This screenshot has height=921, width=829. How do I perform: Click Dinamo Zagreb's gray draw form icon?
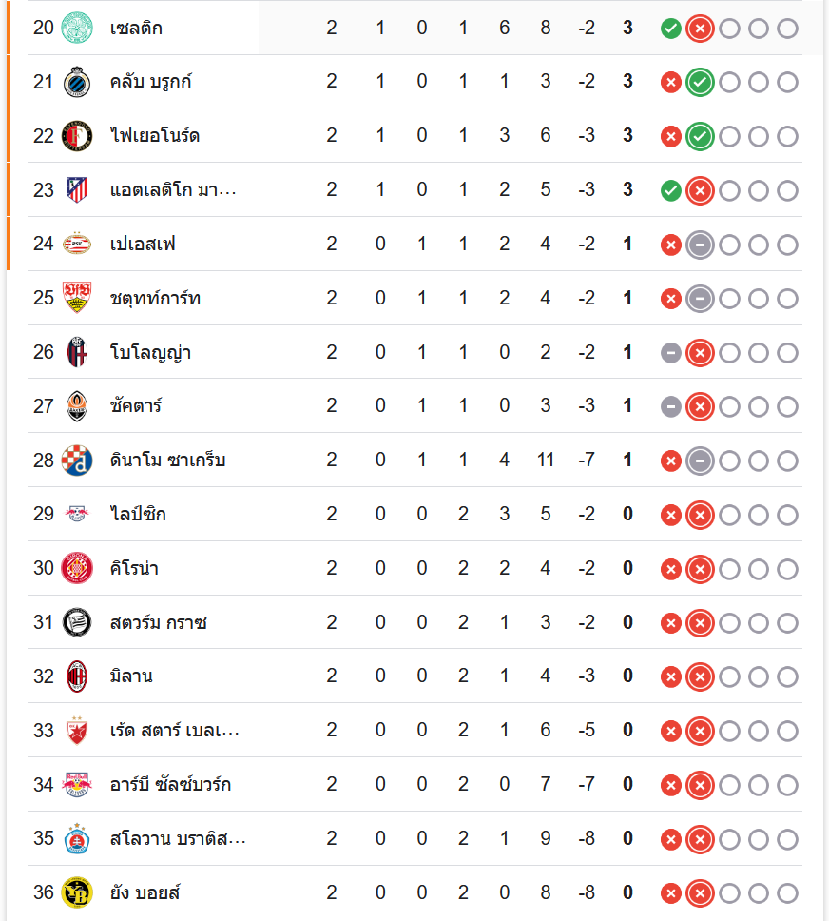click(700, 461)
